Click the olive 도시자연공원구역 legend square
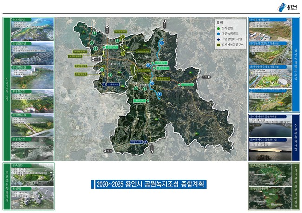This screenshot has height=213, width=302. click(218, 45)
